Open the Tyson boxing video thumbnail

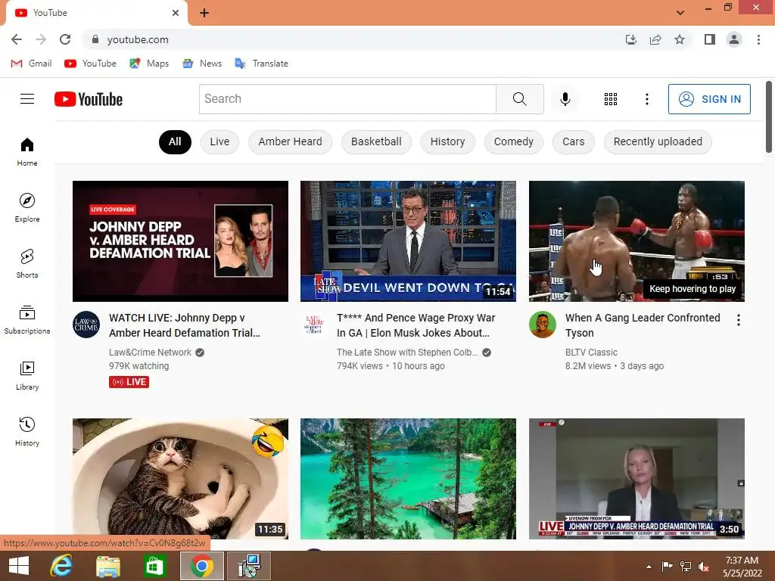[x=636, y=241]
